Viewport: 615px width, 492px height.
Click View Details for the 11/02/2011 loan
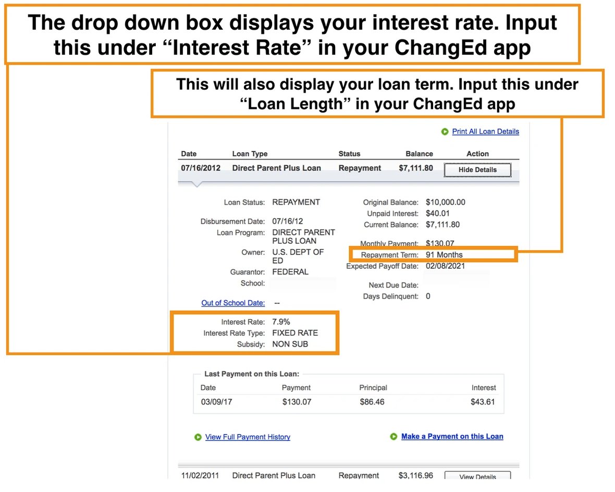(x=477, y=476)
